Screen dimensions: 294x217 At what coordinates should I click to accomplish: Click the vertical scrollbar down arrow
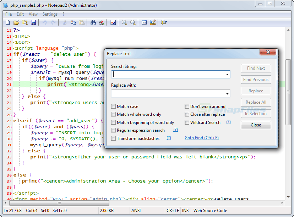(x=288, y=197)
